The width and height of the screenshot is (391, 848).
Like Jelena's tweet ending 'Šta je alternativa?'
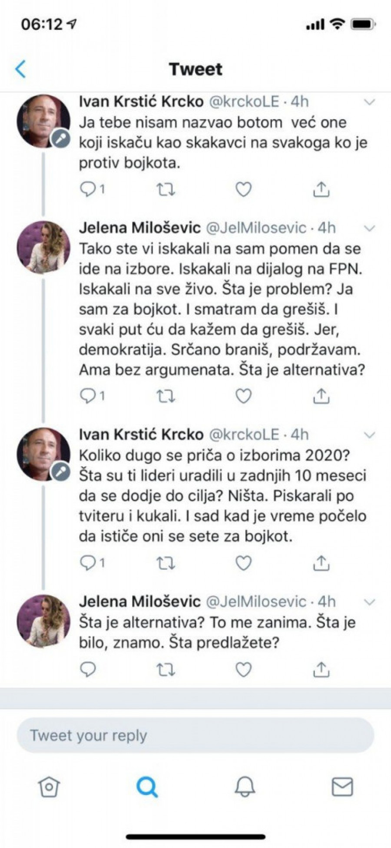coord(243,396)
